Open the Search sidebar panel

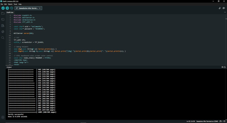pos(3,38)
